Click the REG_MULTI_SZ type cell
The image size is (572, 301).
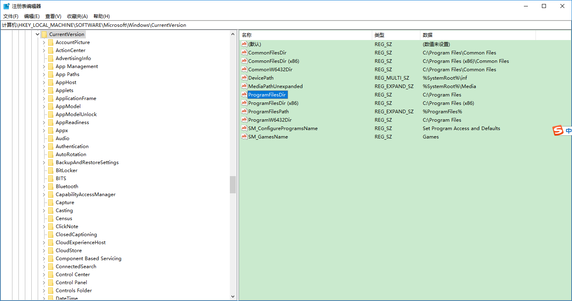(392, 78)
